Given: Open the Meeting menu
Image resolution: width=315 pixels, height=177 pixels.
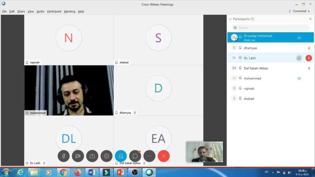Looking at the screenshot, I should (69, 11).
